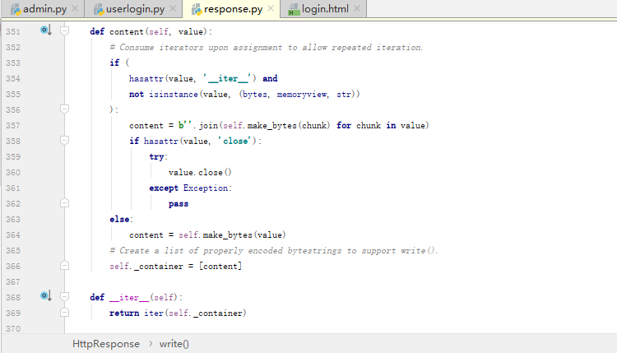Click the 'return' keyword on line 369

[124, 314]
